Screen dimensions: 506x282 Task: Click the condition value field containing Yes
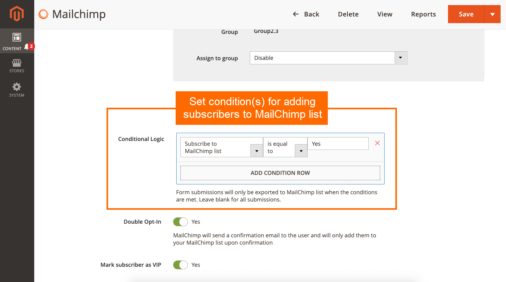tap(338, 144)
